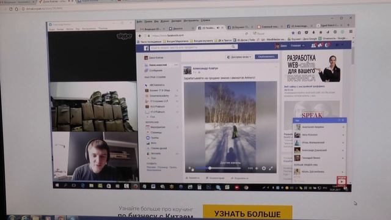Click the bookmark star icon in Firefox

293,32
